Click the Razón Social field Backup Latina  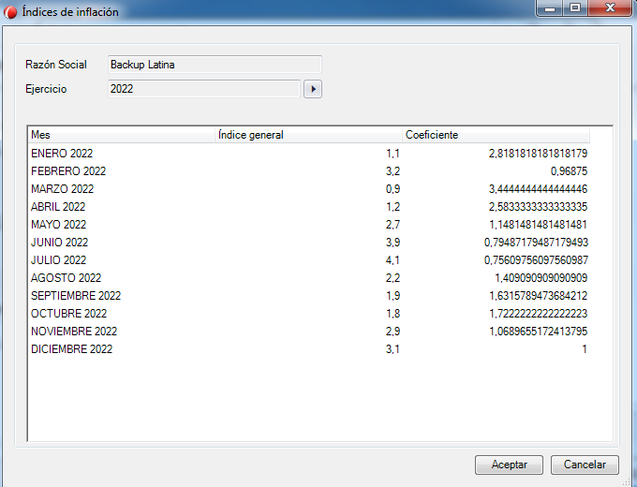(215, 65)
